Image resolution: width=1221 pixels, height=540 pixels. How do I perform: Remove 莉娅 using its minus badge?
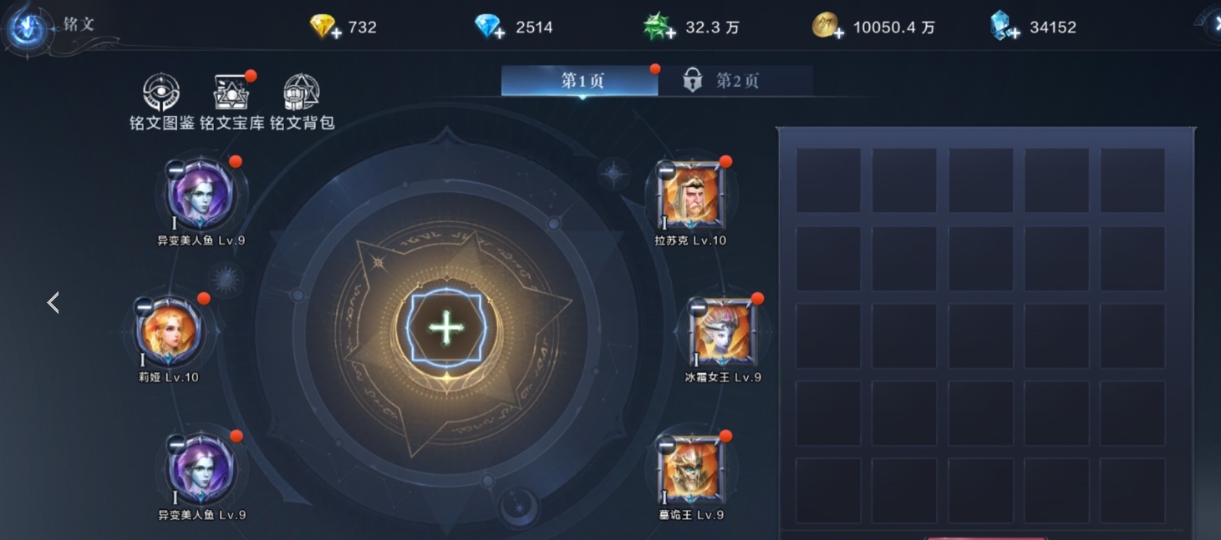pyautogui.click(x=144, y=306)
